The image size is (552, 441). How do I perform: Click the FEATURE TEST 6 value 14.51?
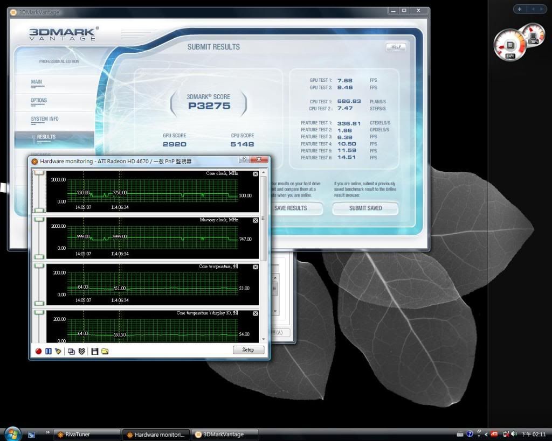[x=347, y=158]
